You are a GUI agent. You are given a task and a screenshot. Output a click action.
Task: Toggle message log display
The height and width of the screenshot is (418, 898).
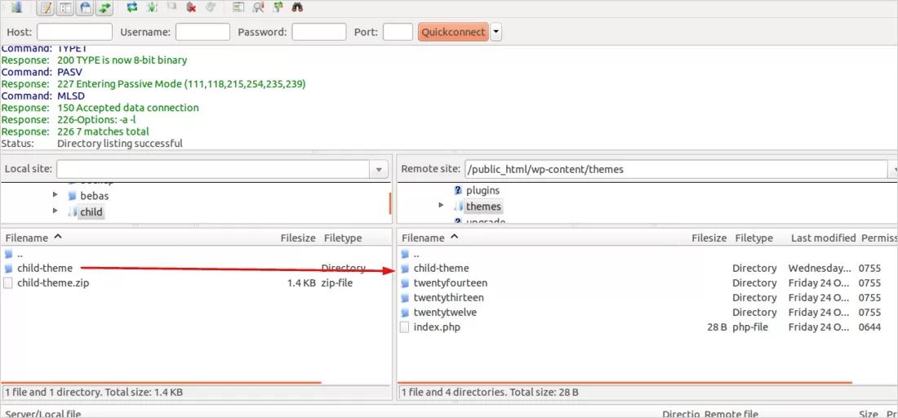(46, 8)
